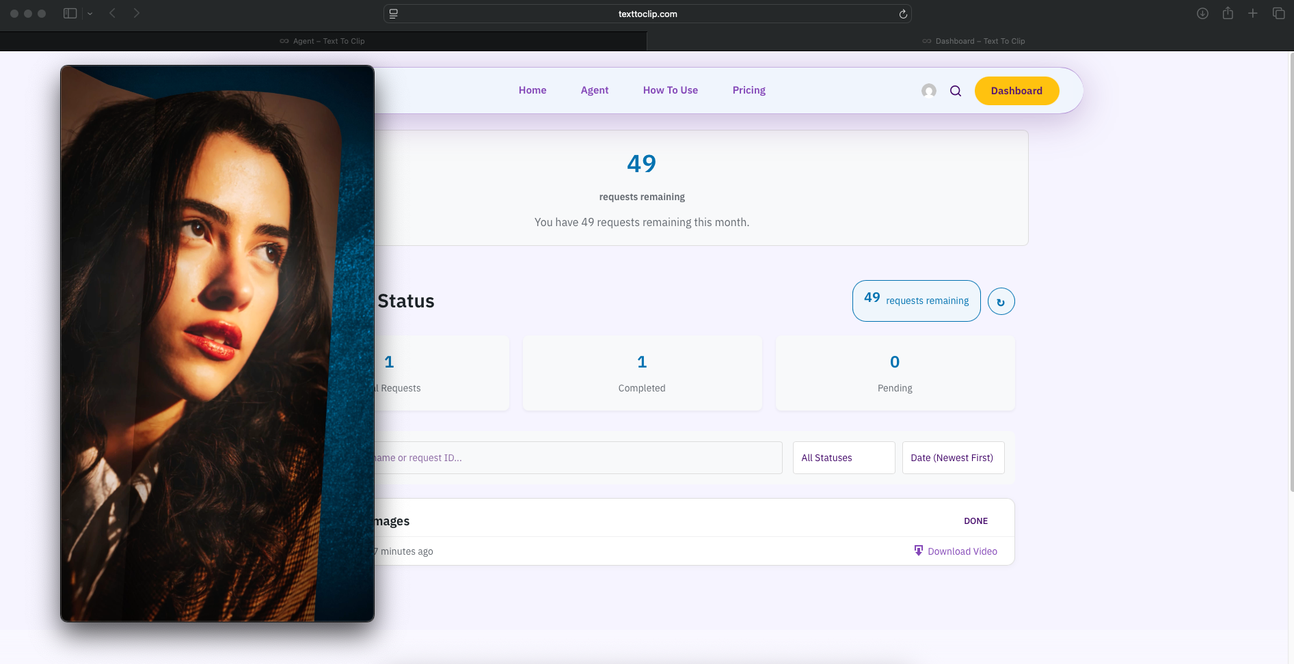Screen dimensions: 1294x664
Task: Open the Date (Newest First) sort dropdown
Action: 953,458
